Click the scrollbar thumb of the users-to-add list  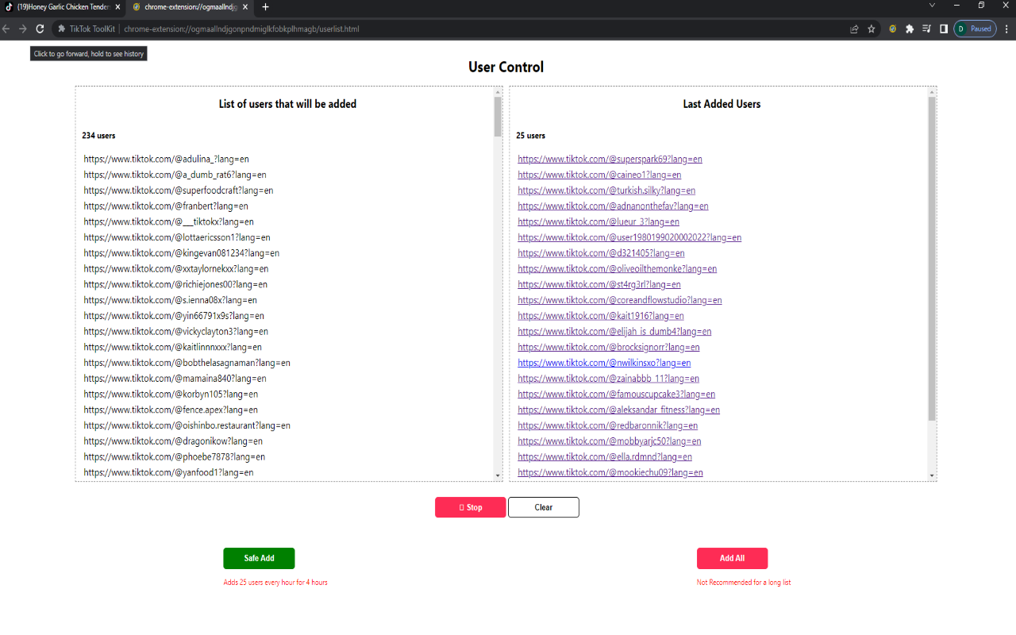click(x=498, y=117)
